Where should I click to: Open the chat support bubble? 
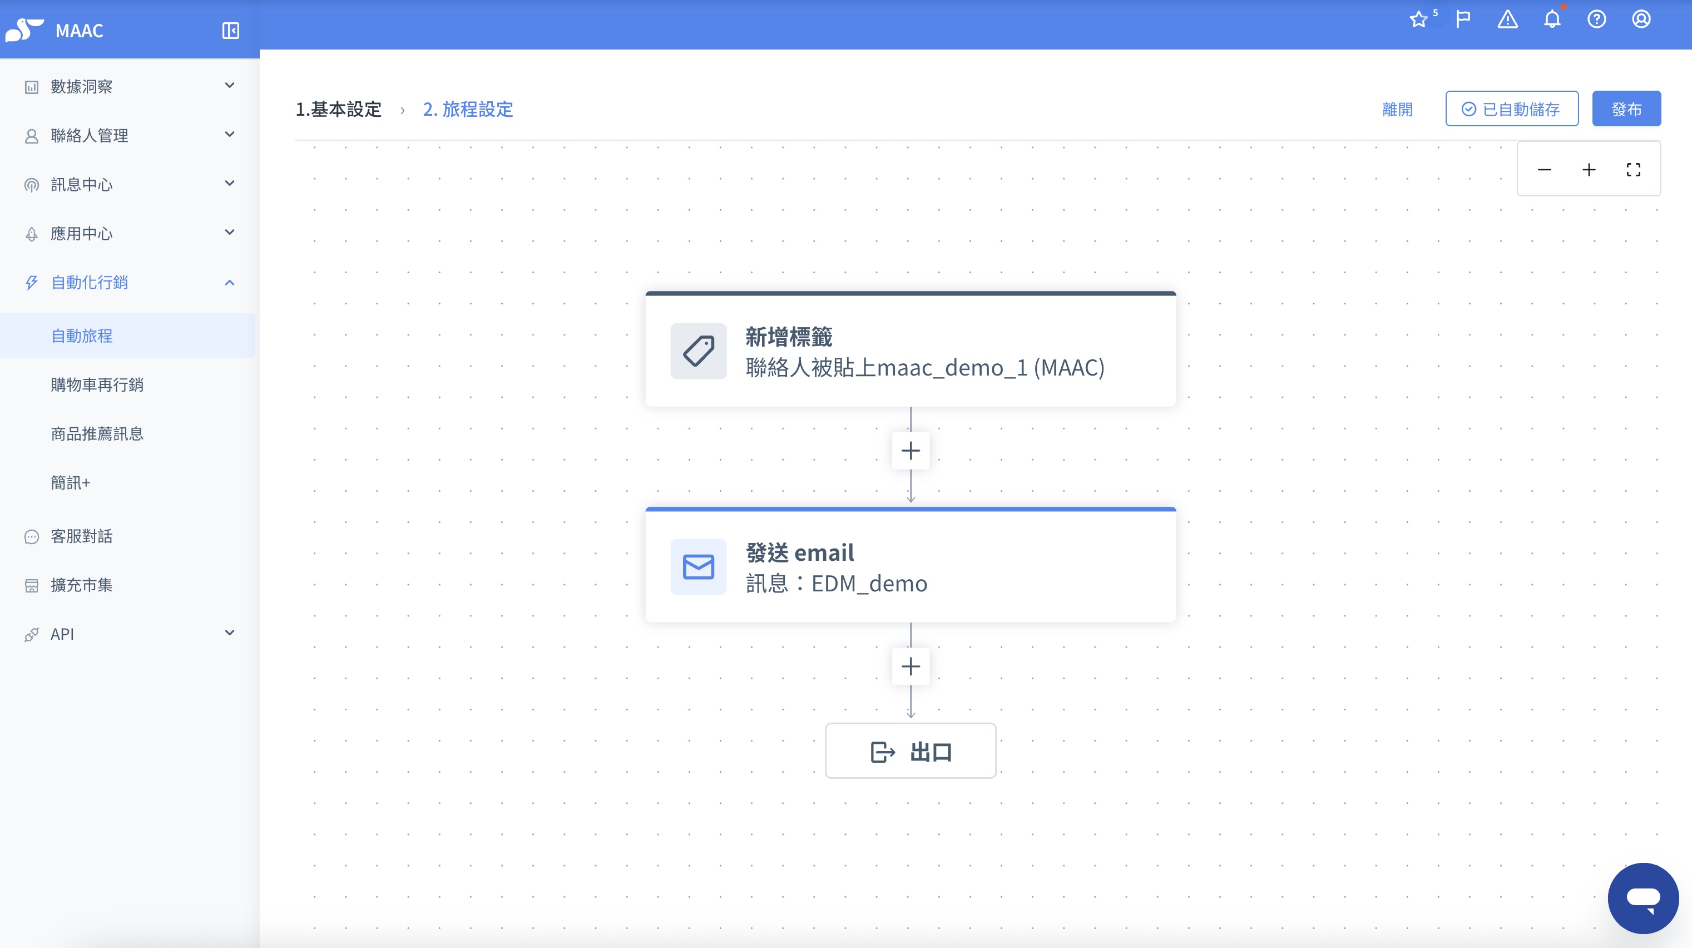click(1644, 898)
